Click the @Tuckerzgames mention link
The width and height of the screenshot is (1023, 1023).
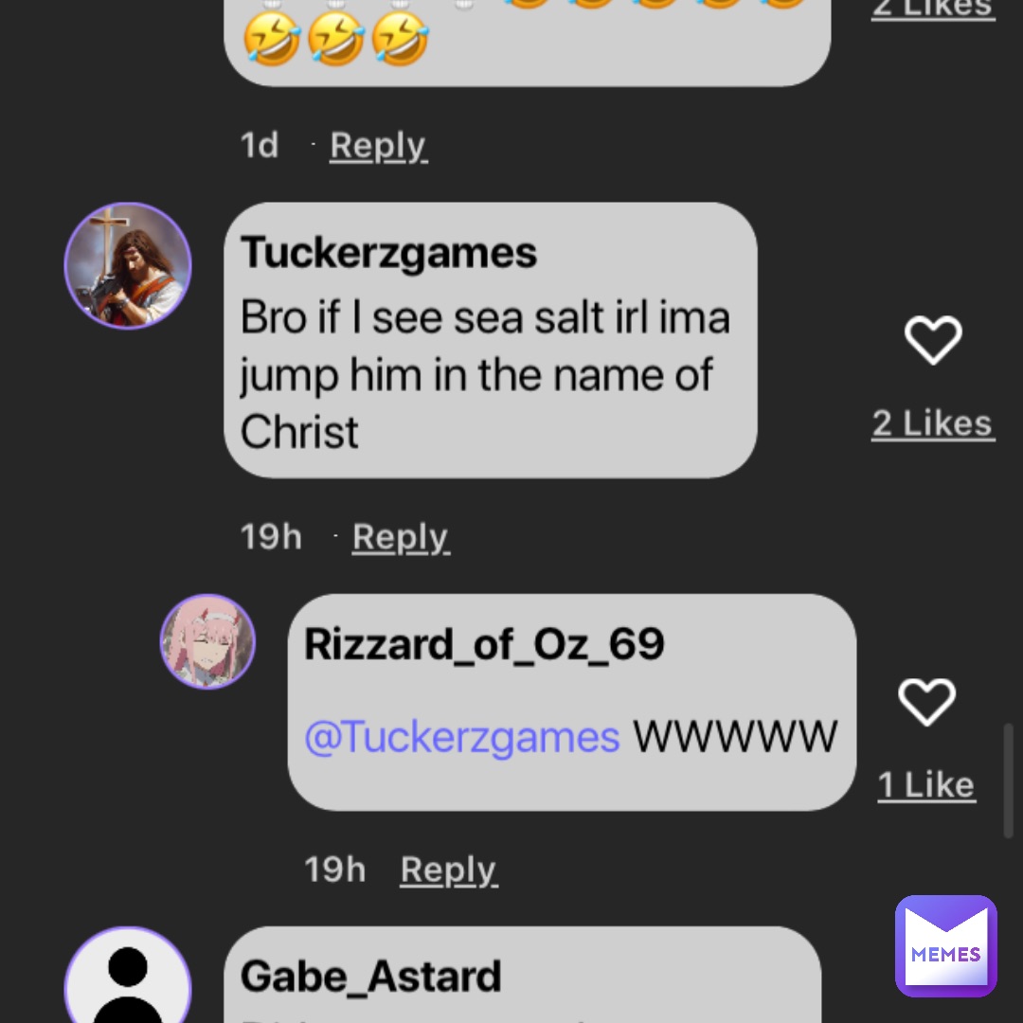point(462,736)
